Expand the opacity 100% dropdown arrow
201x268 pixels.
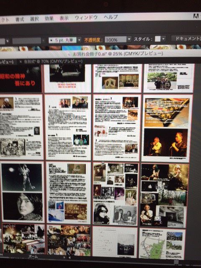(x=129, y=39)
